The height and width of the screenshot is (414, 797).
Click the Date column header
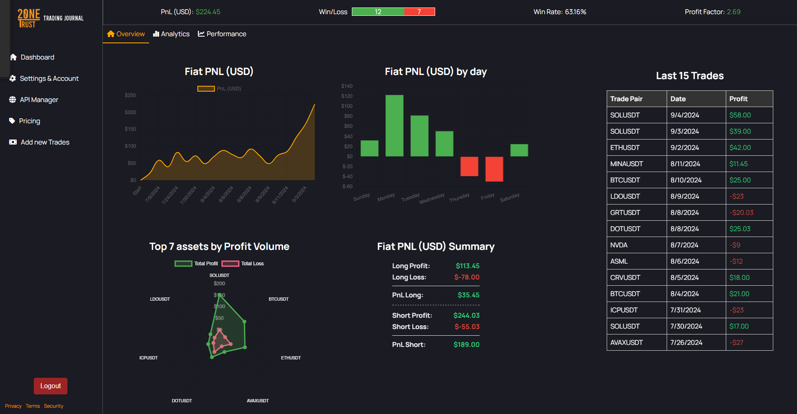[x=696, y=99]
